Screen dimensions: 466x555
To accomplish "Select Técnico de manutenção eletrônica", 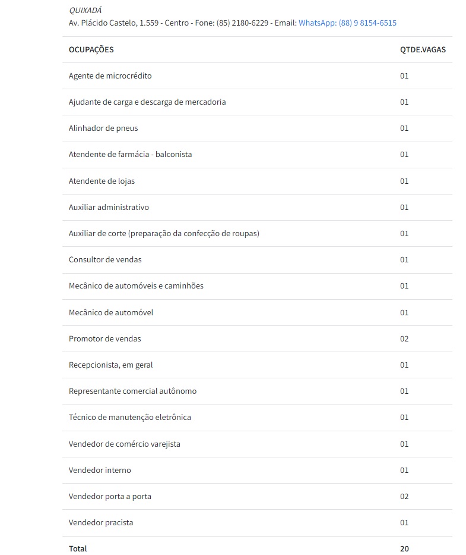I will pos(130,418).
